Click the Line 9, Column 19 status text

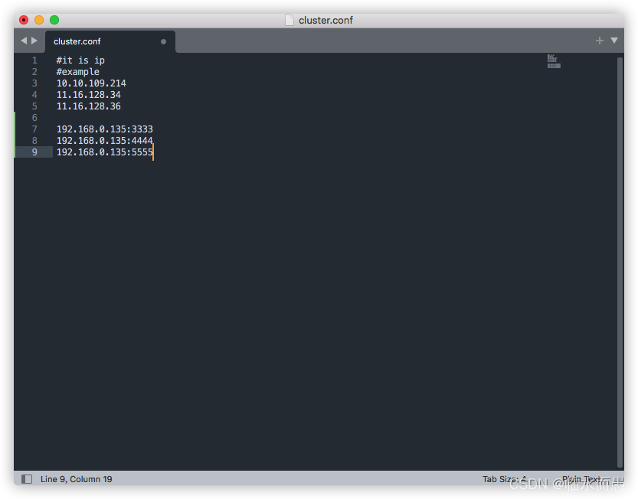click(x=76, y=479)
